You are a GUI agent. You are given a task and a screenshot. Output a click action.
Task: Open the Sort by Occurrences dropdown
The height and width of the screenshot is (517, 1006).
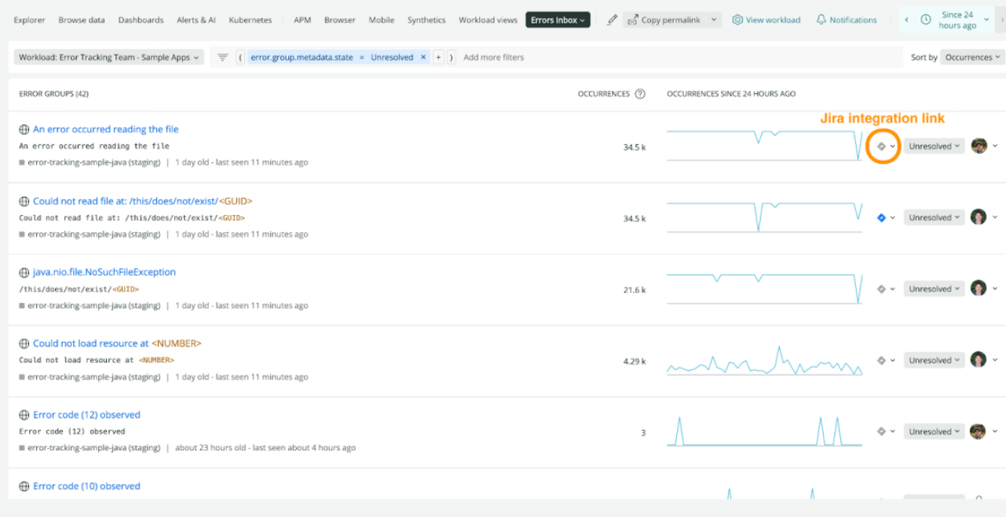coord(972,57)
